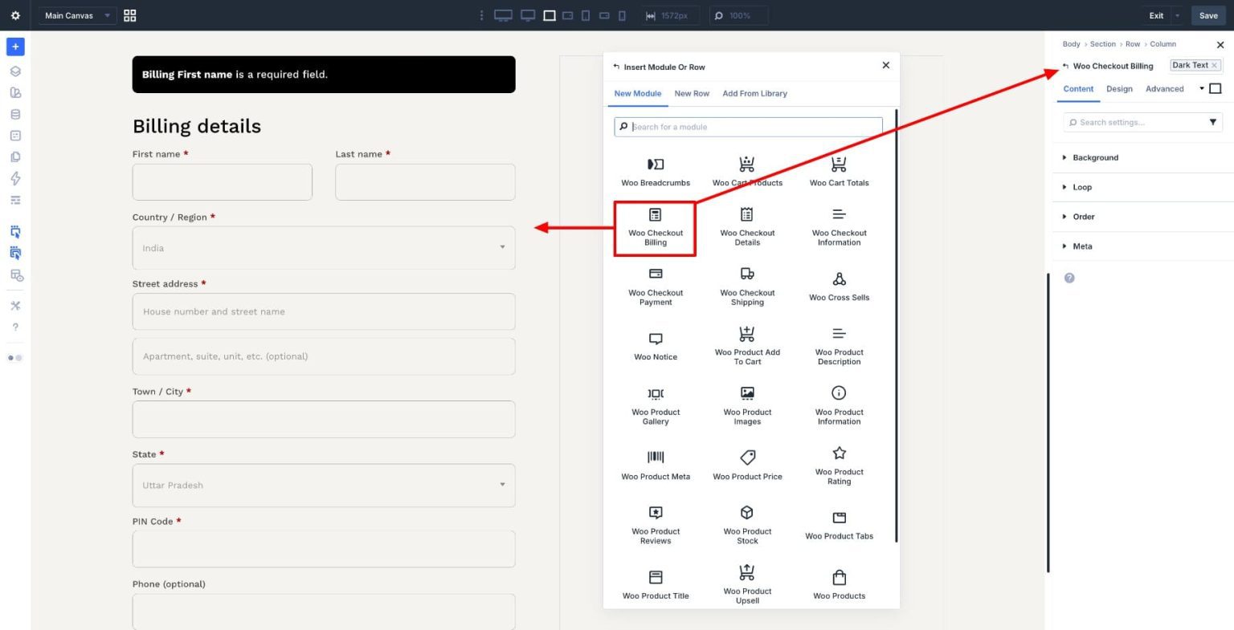Viewport: 1234px width, 630px height.
Task: Click the help circle icon in settings panel
Action: coord(1069,278)
